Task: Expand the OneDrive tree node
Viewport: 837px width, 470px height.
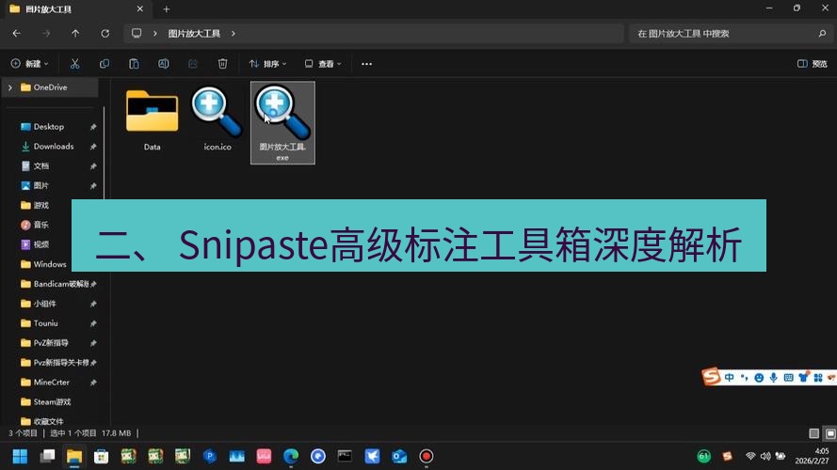Action: point(10,87)
